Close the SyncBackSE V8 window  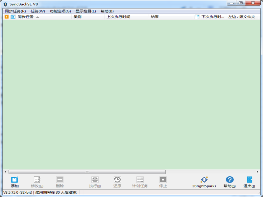(x=253, y=3)
